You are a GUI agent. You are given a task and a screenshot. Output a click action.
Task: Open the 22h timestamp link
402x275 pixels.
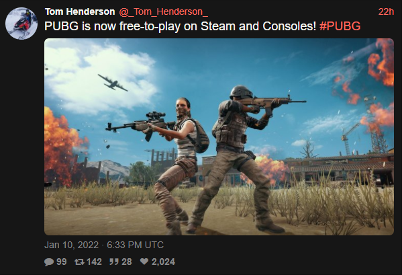click(x=386, y=12)
